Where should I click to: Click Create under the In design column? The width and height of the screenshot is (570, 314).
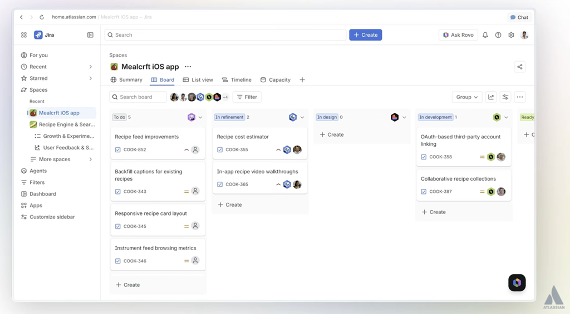(332, 134)
